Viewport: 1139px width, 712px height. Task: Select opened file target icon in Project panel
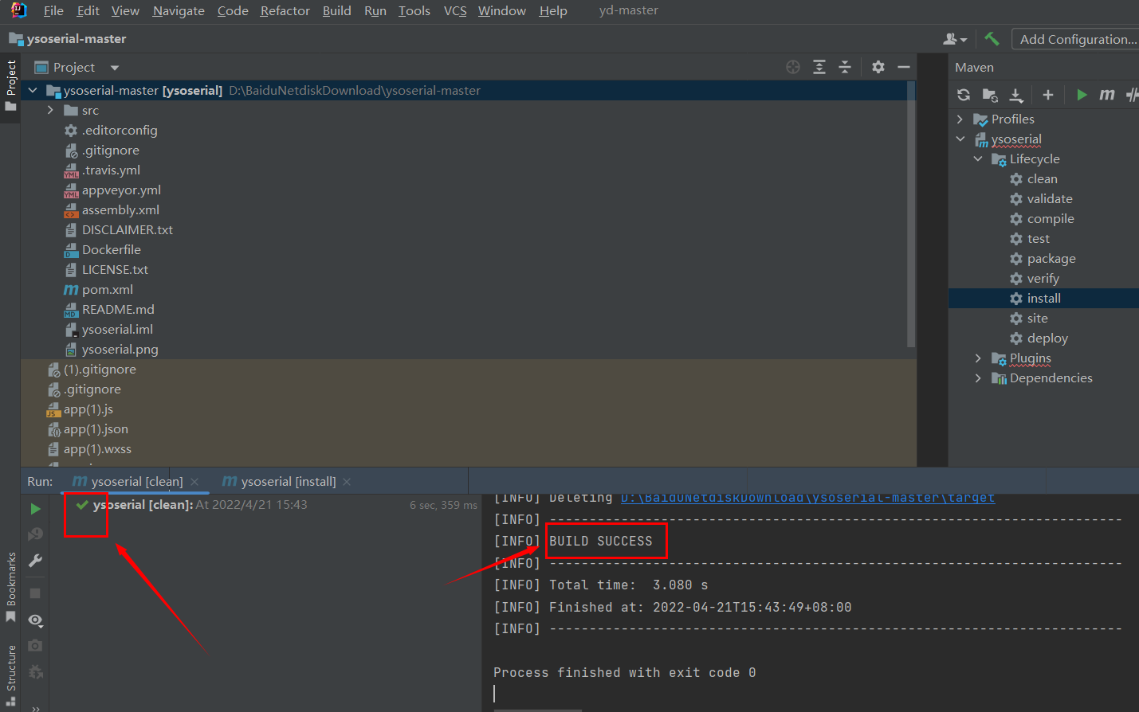tap(793, 67)
